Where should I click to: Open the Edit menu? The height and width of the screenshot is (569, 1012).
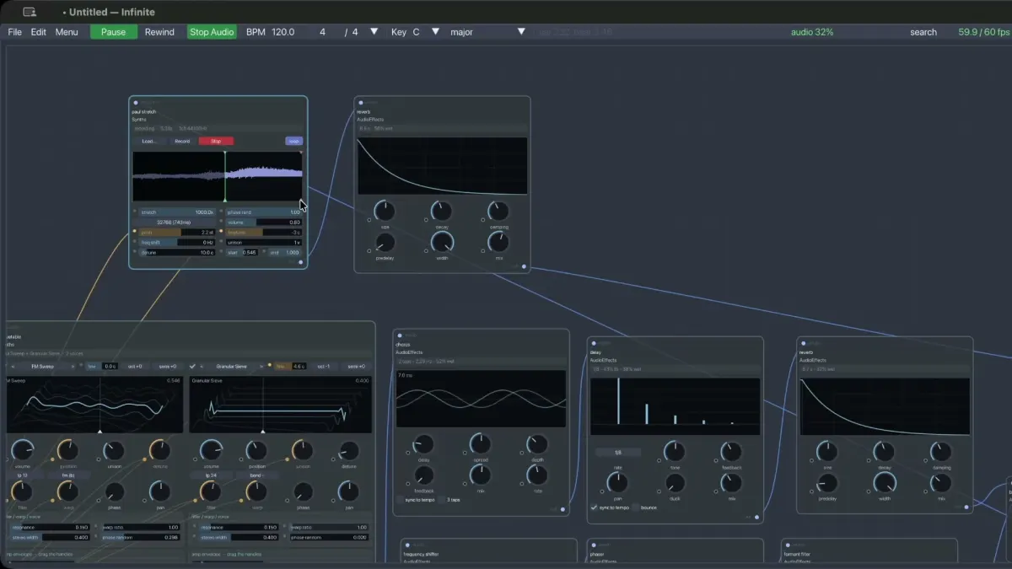pyautogui.click(x=39, y=32)
